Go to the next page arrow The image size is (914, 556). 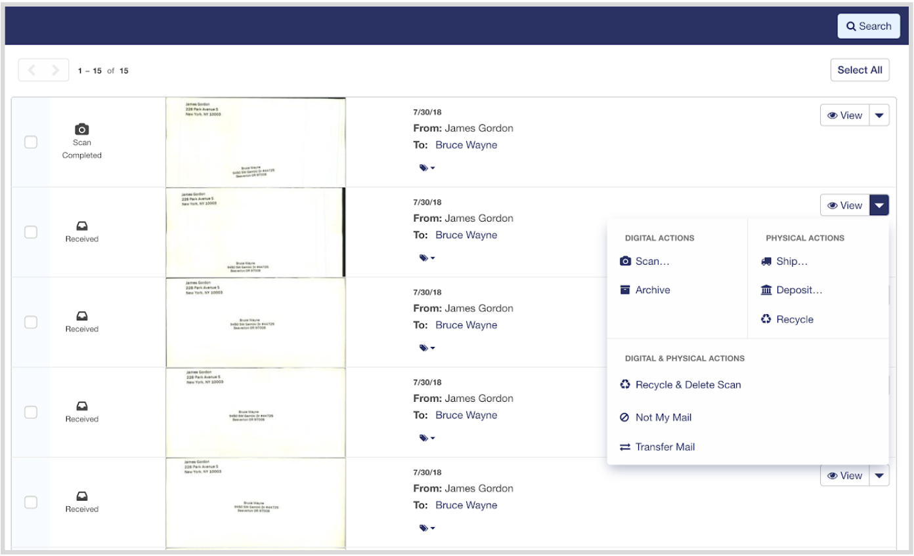click(x=56, y=70)
